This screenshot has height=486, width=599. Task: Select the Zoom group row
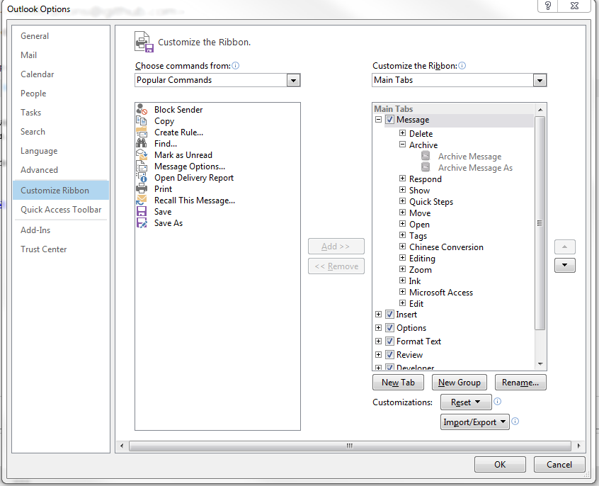point(420,270)
